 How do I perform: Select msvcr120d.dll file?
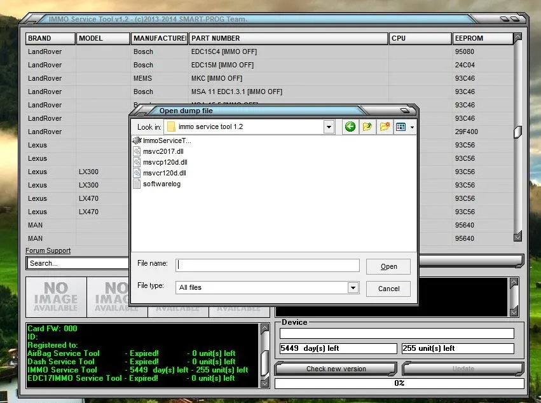pos(160,173)
